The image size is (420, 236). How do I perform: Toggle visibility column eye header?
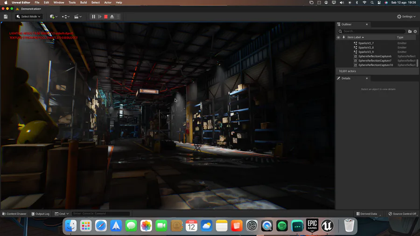[x=338, y=37]
